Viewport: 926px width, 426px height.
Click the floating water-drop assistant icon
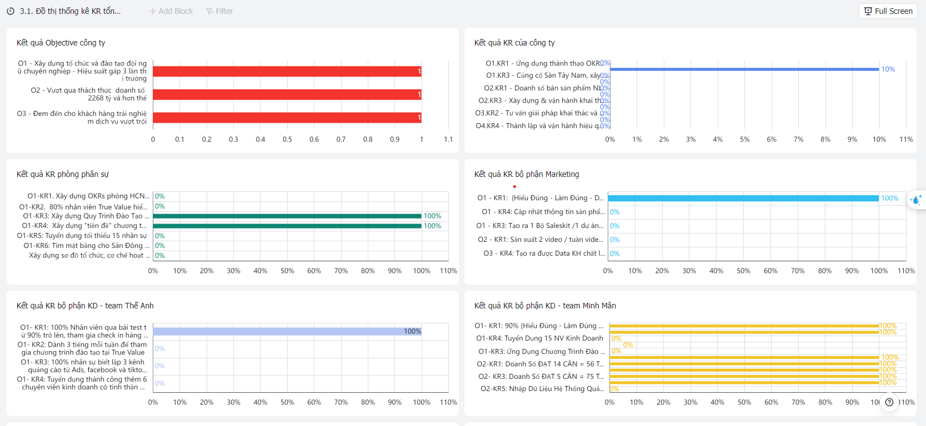(x=917, y=199)
